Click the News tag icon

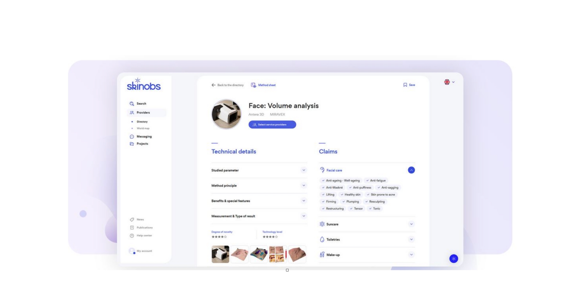coord(132,219)
